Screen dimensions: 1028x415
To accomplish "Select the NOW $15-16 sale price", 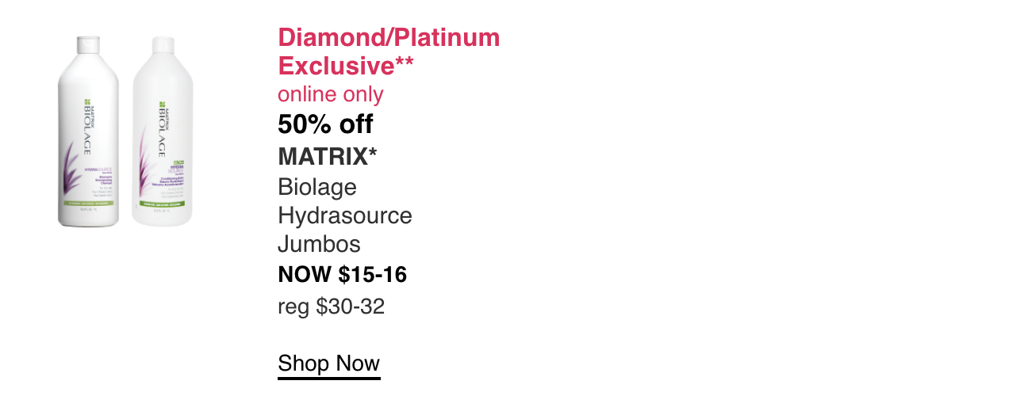I will coord(343,275).
